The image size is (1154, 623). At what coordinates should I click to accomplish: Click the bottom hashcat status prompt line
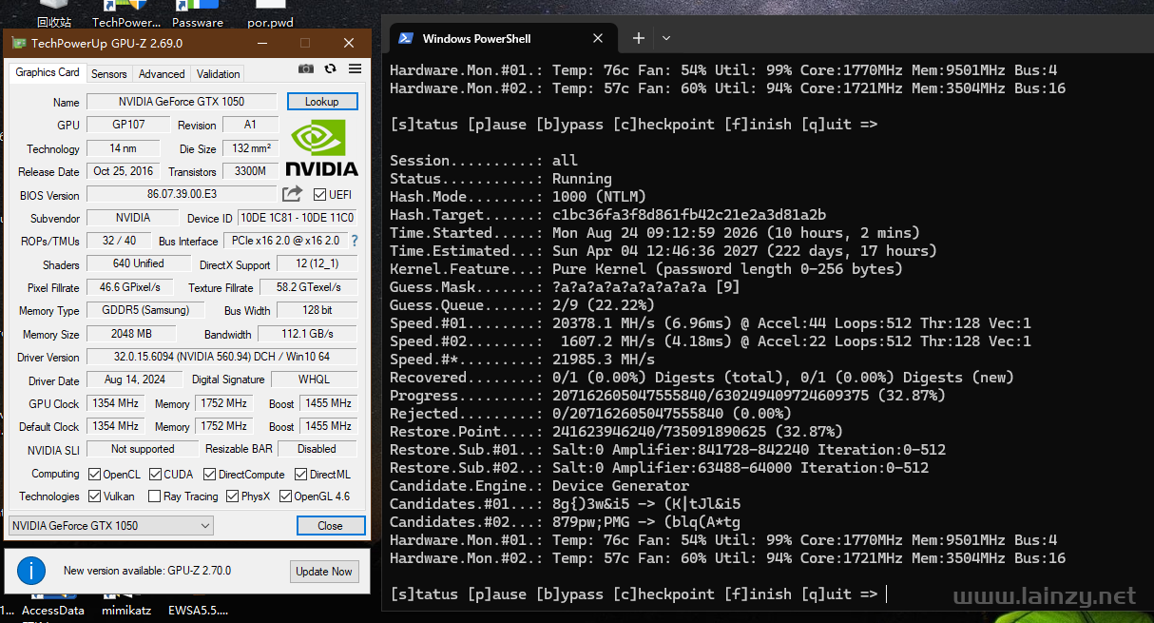click(x=634, y=594)
